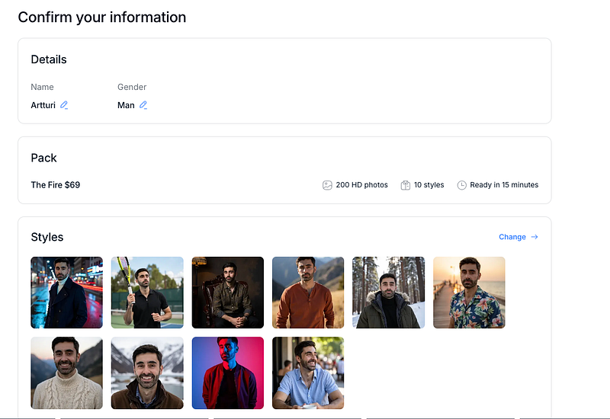Click the arrow icon next to Change
Viewport: 610px width, 419px height.
click(x=535, y=237)
